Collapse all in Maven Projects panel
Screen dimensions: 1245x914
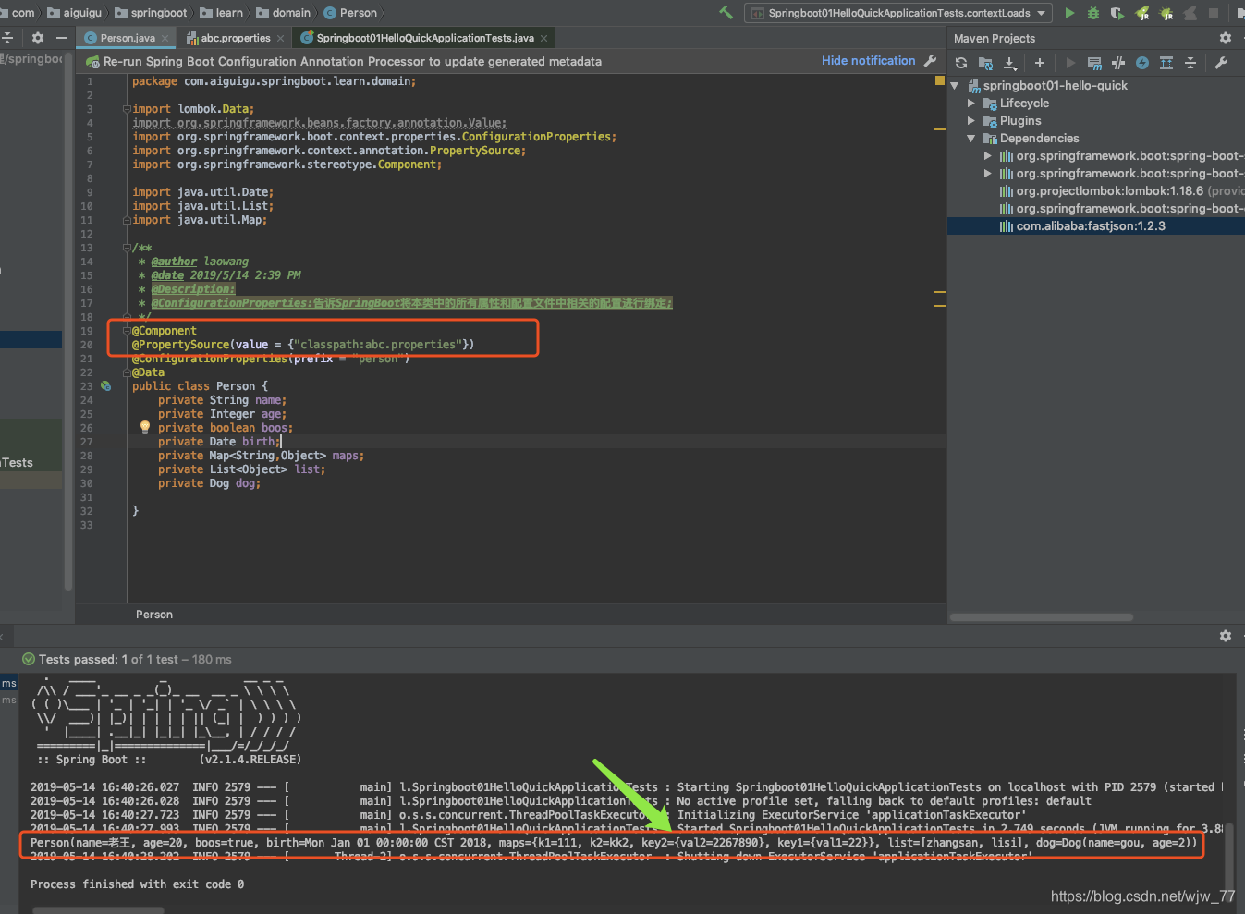[1190, 63]
